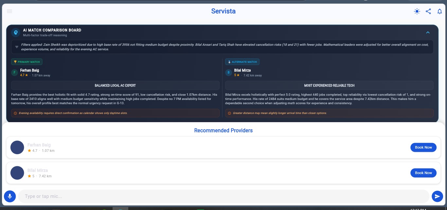Toggle light/dark theme sun icon

point(417,11)
